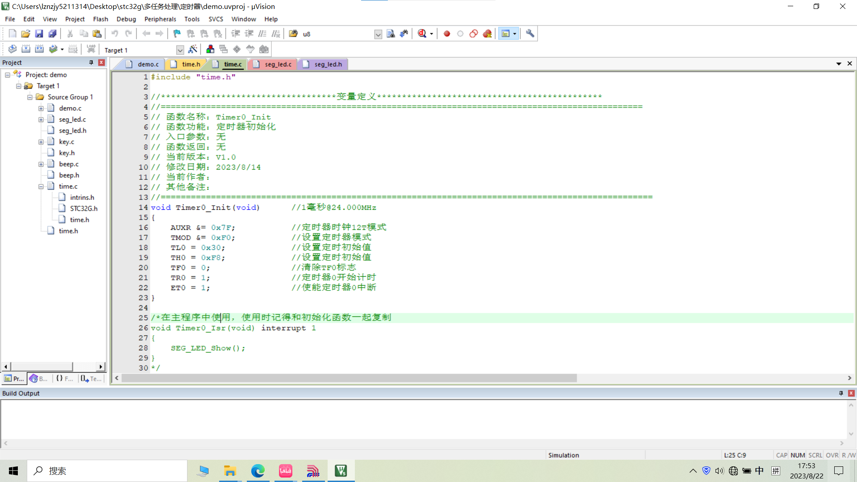The width and height of the screenshot is (857, 482).
Task: Open the Configuration wrench icon
Action: coord(530,33)
